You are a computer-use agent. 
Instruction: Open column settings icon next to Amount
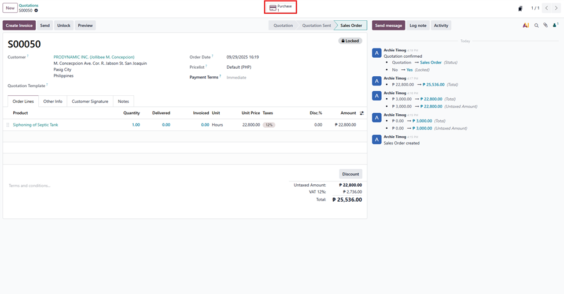362,113
